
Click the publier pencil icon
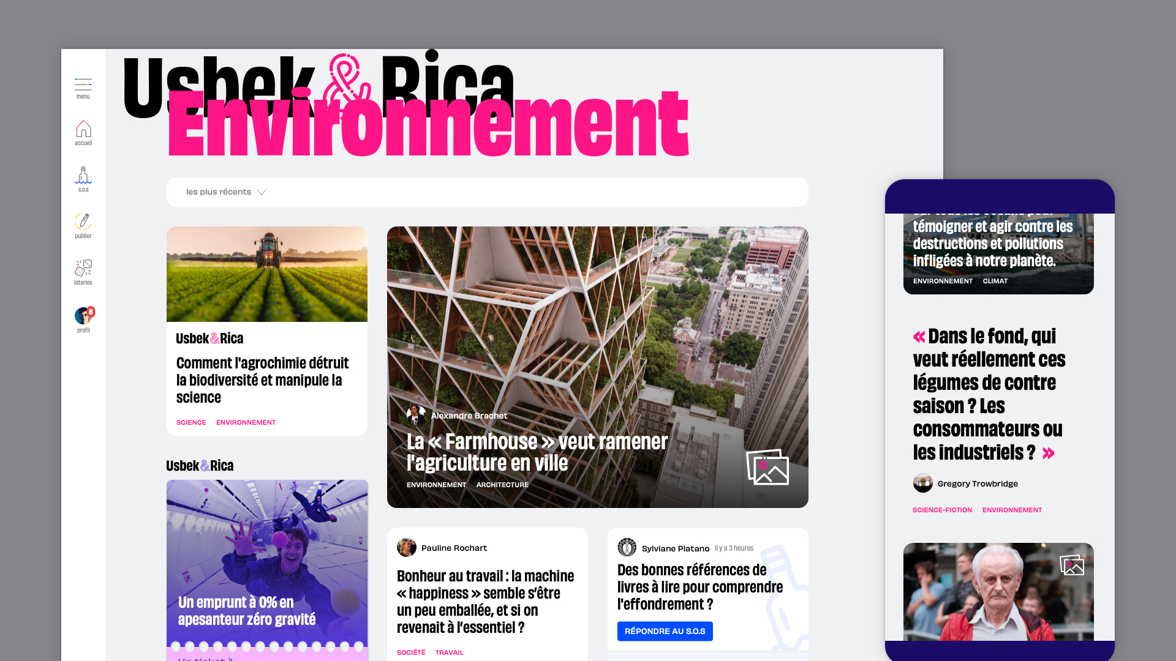point(83,222)
